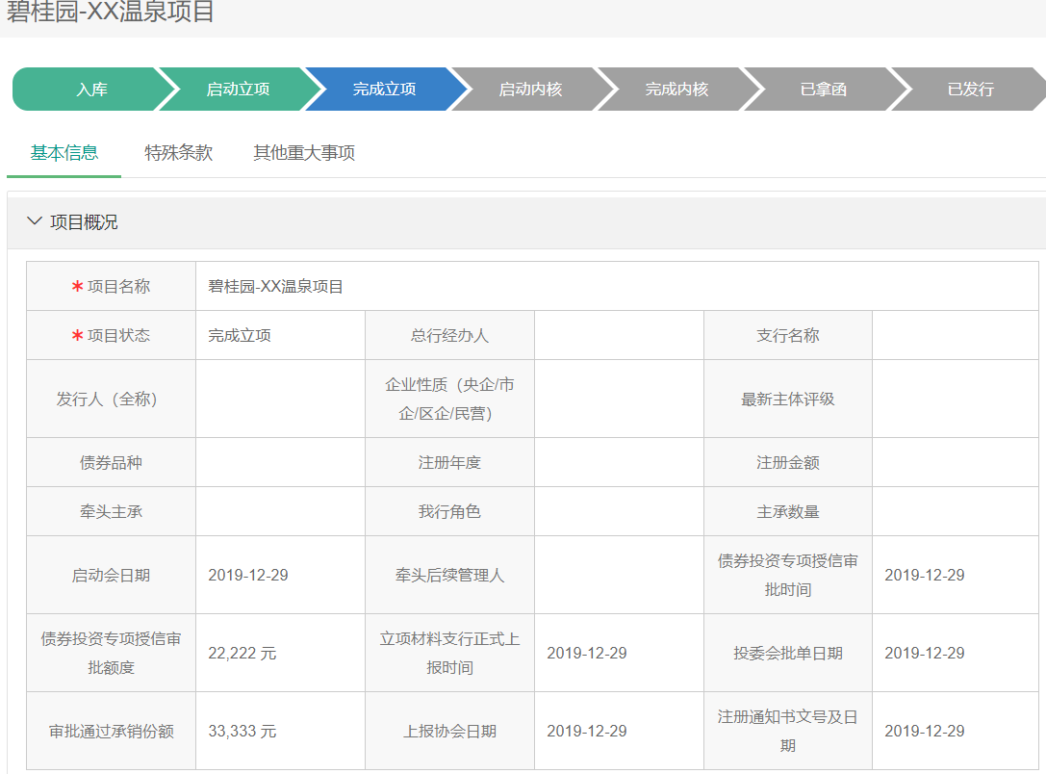1046x774 pixels.
Task: Click the 债券投资专项授信审批时间 date value
Action: [925, 575]
